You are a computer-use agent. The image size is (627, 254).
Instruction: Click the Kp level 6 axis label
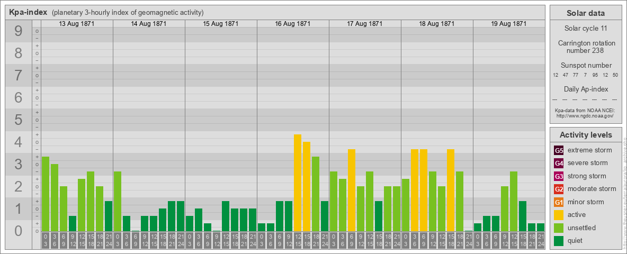19,97
